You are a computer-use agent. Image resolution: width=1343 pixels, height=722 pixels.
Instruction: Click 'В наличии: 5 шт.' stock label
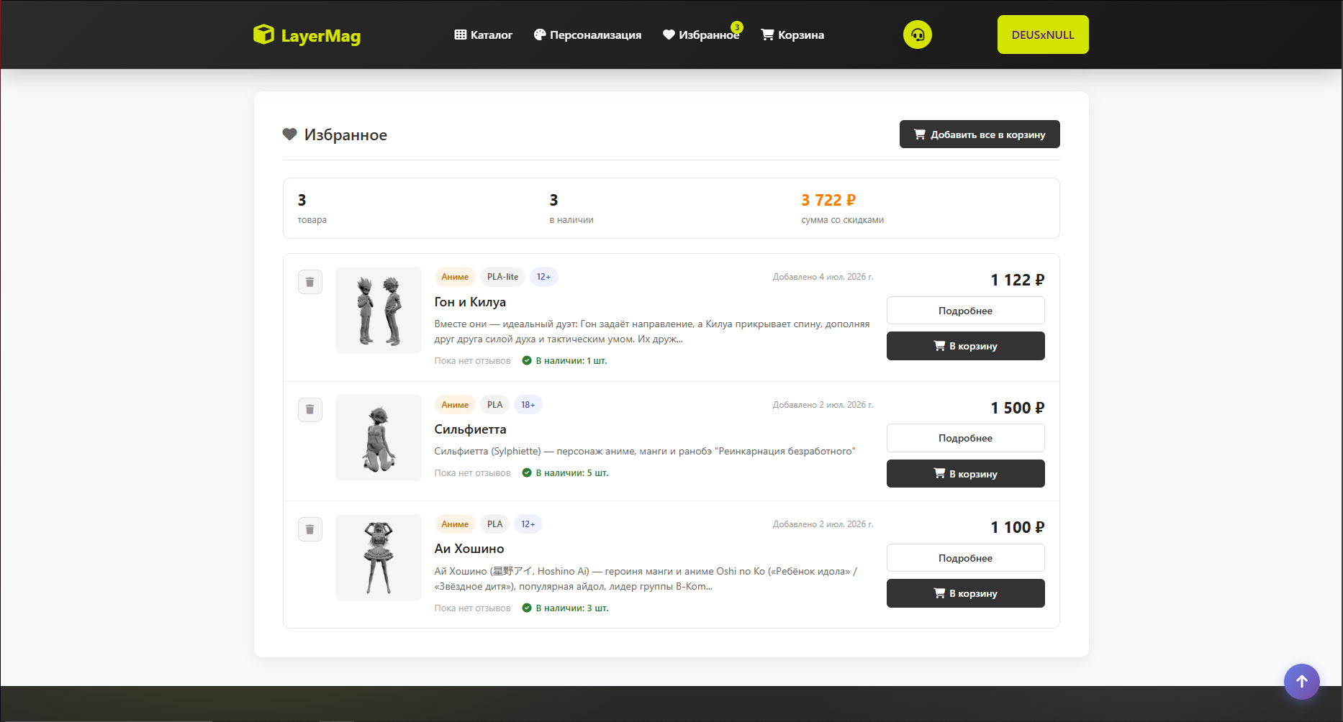pos(572,473)
